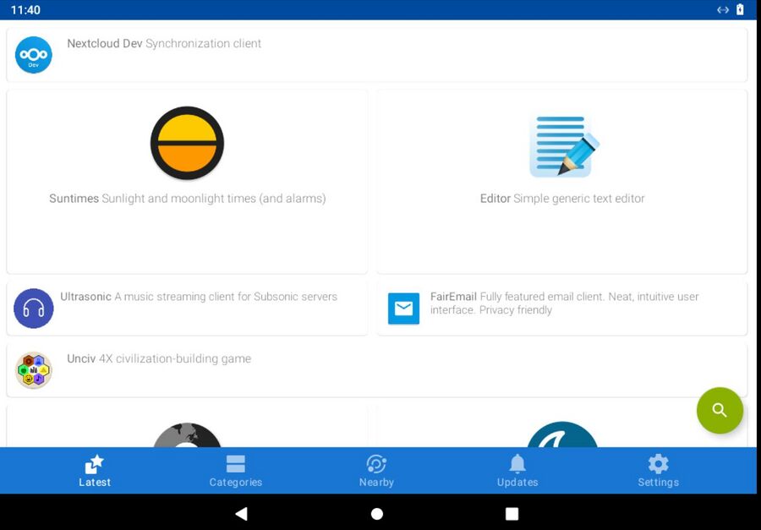Tap the Android home button
Screen dimensions: 761x530
click(x=376, y=513)
